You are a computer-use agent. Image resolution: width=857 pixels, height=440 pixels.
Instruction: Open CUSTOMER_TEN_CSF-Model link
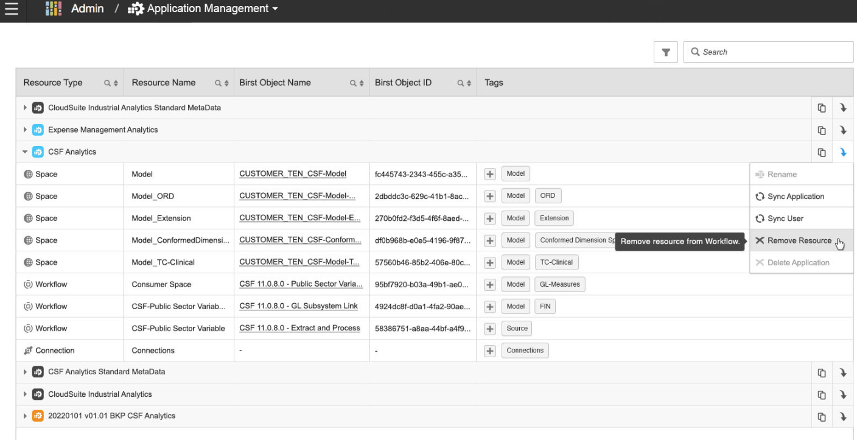pyautogui.click(x=293, y=174)
